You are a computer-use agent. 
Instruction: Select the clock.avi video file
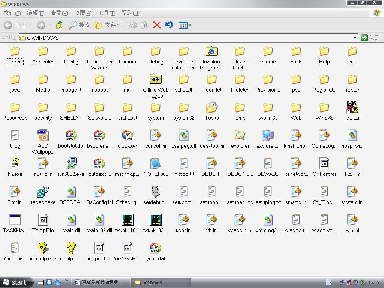pos(127,135)
